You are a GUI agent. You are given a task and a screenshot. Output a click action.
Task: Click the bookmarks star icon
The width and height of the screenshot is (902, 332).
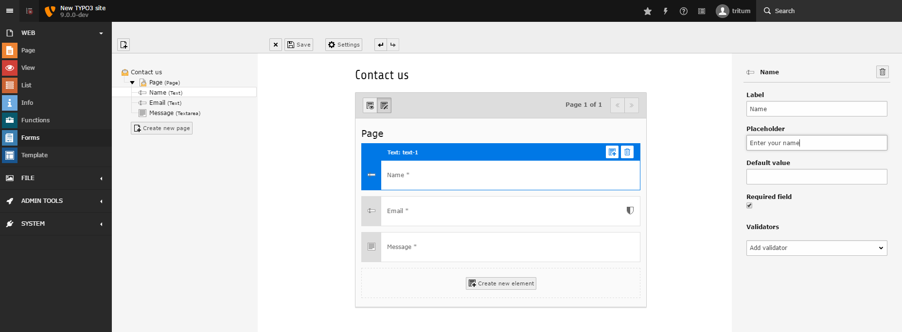coord(647,11)
